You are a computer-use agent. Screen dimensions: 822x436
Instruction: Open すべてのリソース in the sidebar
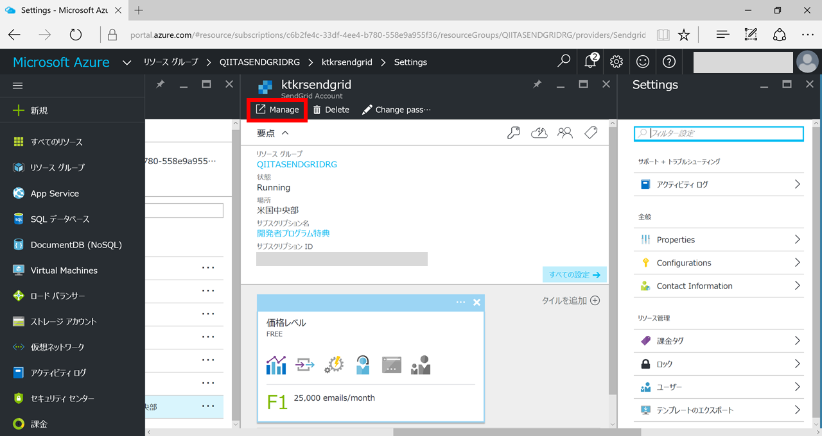(73, 142)
